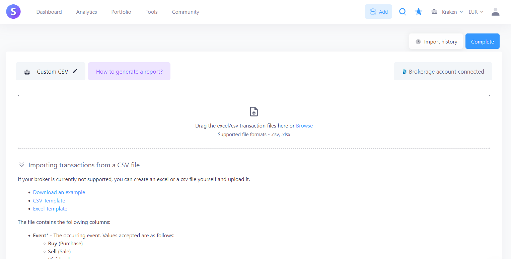Click the Add button in header
The width and height of the screenshot is (511, 259).
[x=378, y=12]
